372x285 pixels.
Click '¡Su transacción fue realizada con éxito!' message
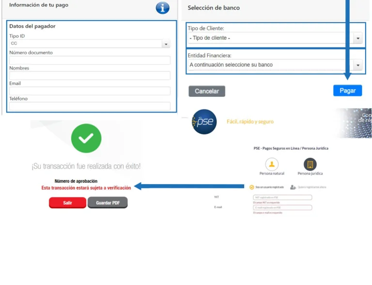[86, 166]
